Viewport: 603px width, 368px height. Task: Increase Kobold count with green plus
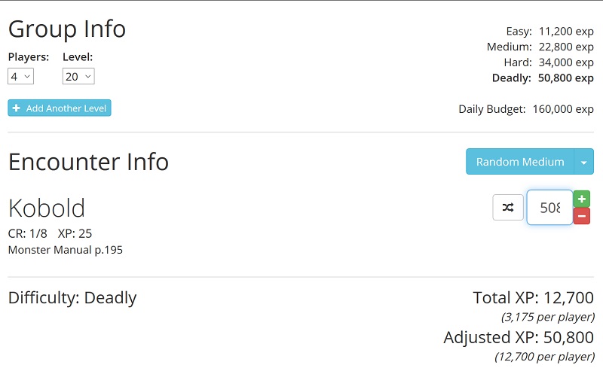581,199
